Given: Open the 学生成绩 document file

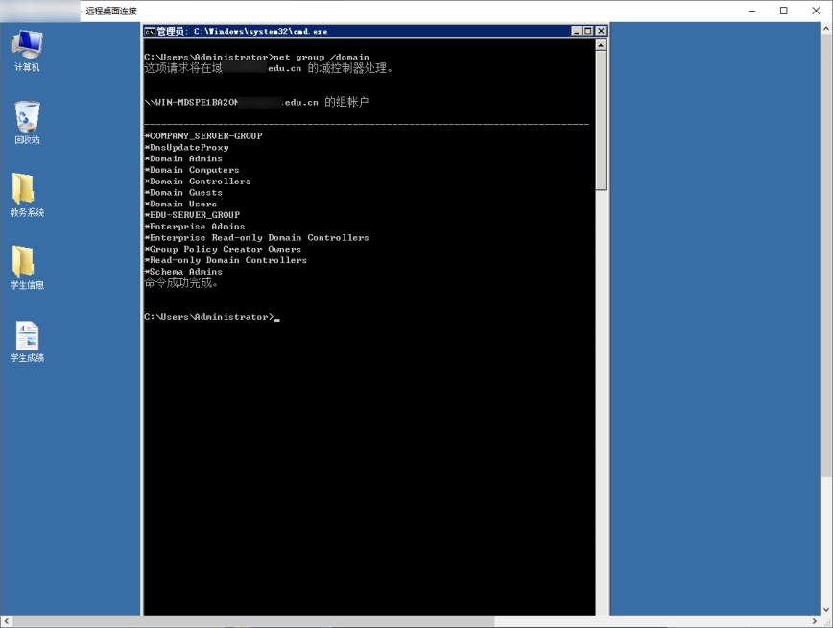Looking at the screenshot, I should 27,336.
